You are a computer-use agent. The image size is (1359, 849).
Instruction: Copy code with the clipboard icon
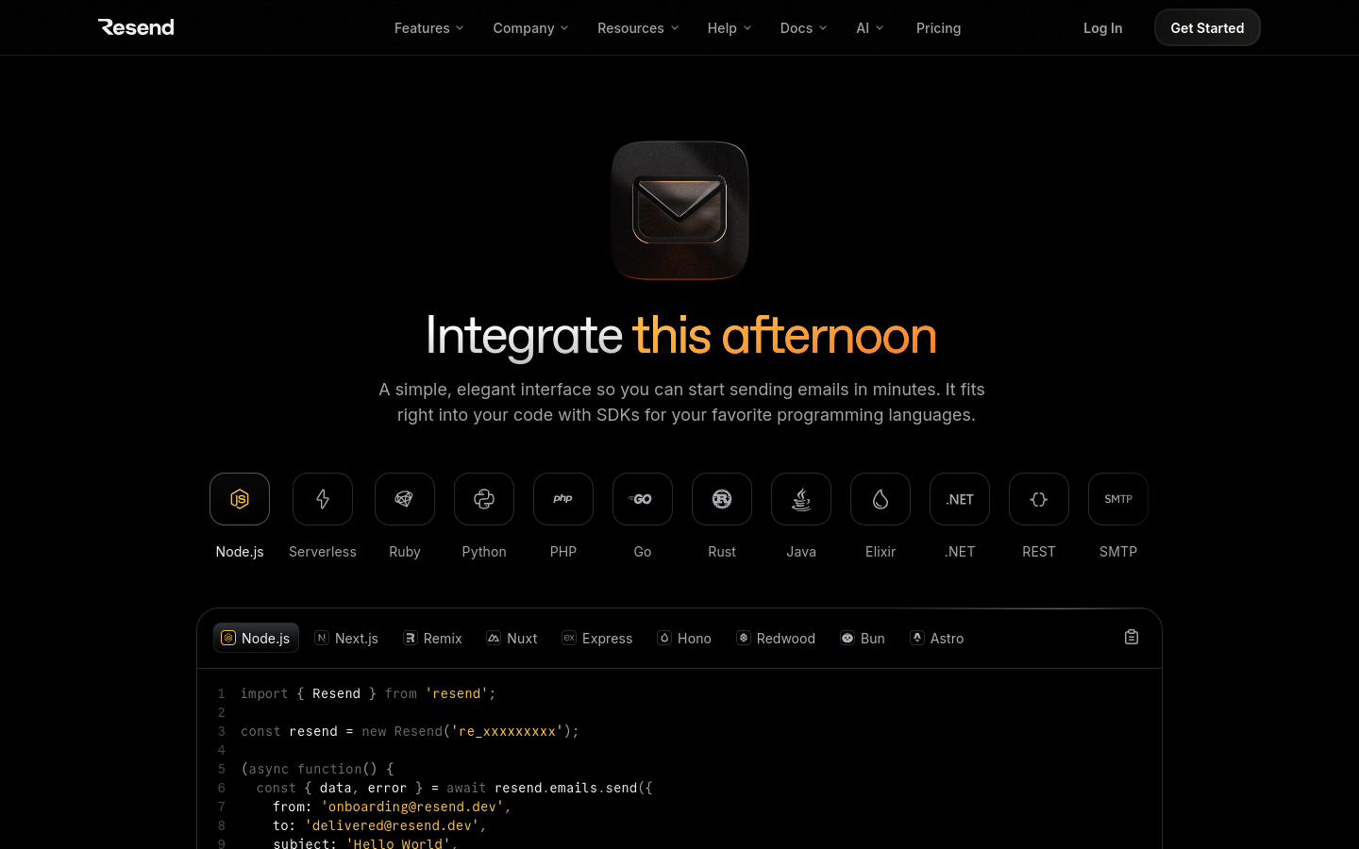1132,638
